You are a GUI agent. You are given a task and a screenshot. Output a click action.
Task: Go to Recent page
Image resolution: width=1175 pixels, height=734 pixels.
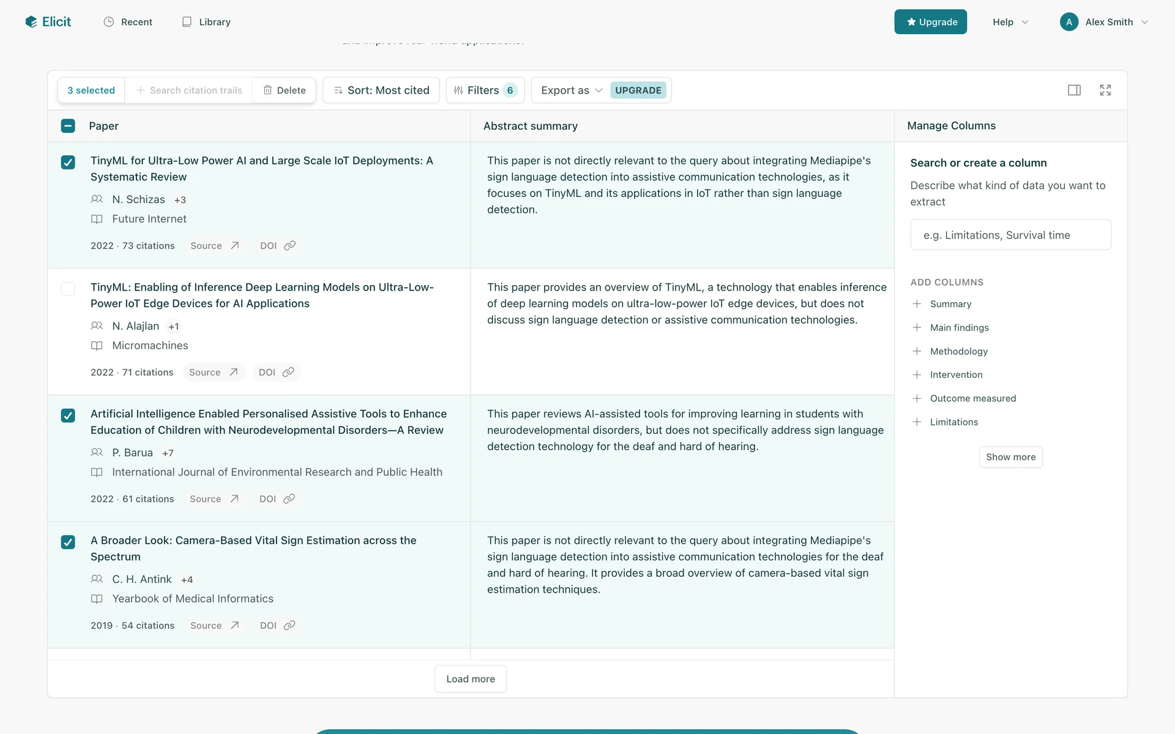coord(129,22)
